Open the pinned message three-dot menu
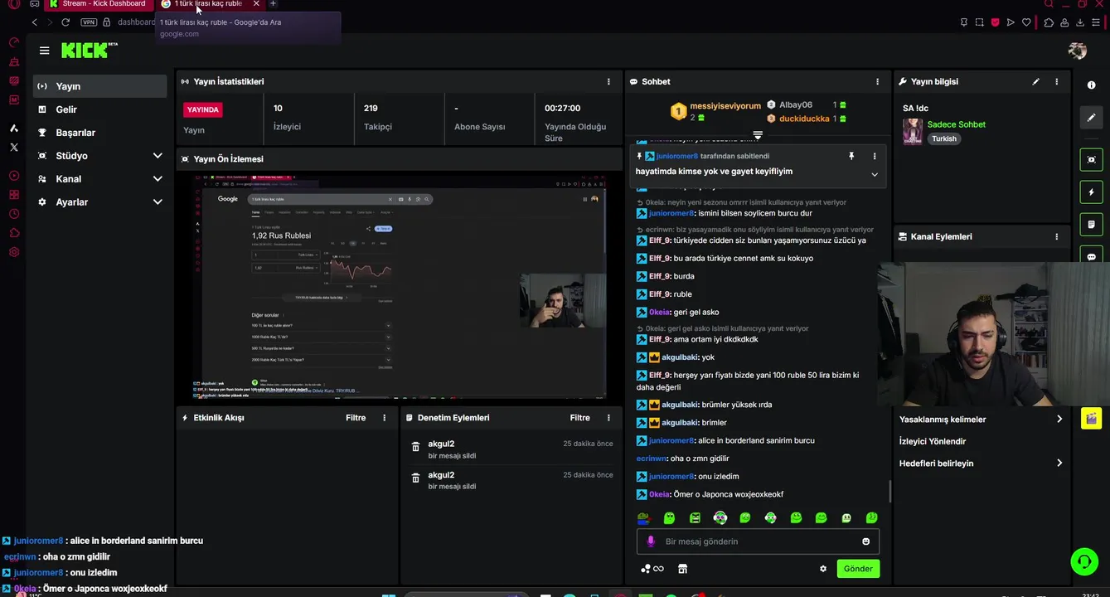The image size is (1110, 597). click(x=874, y=156)
